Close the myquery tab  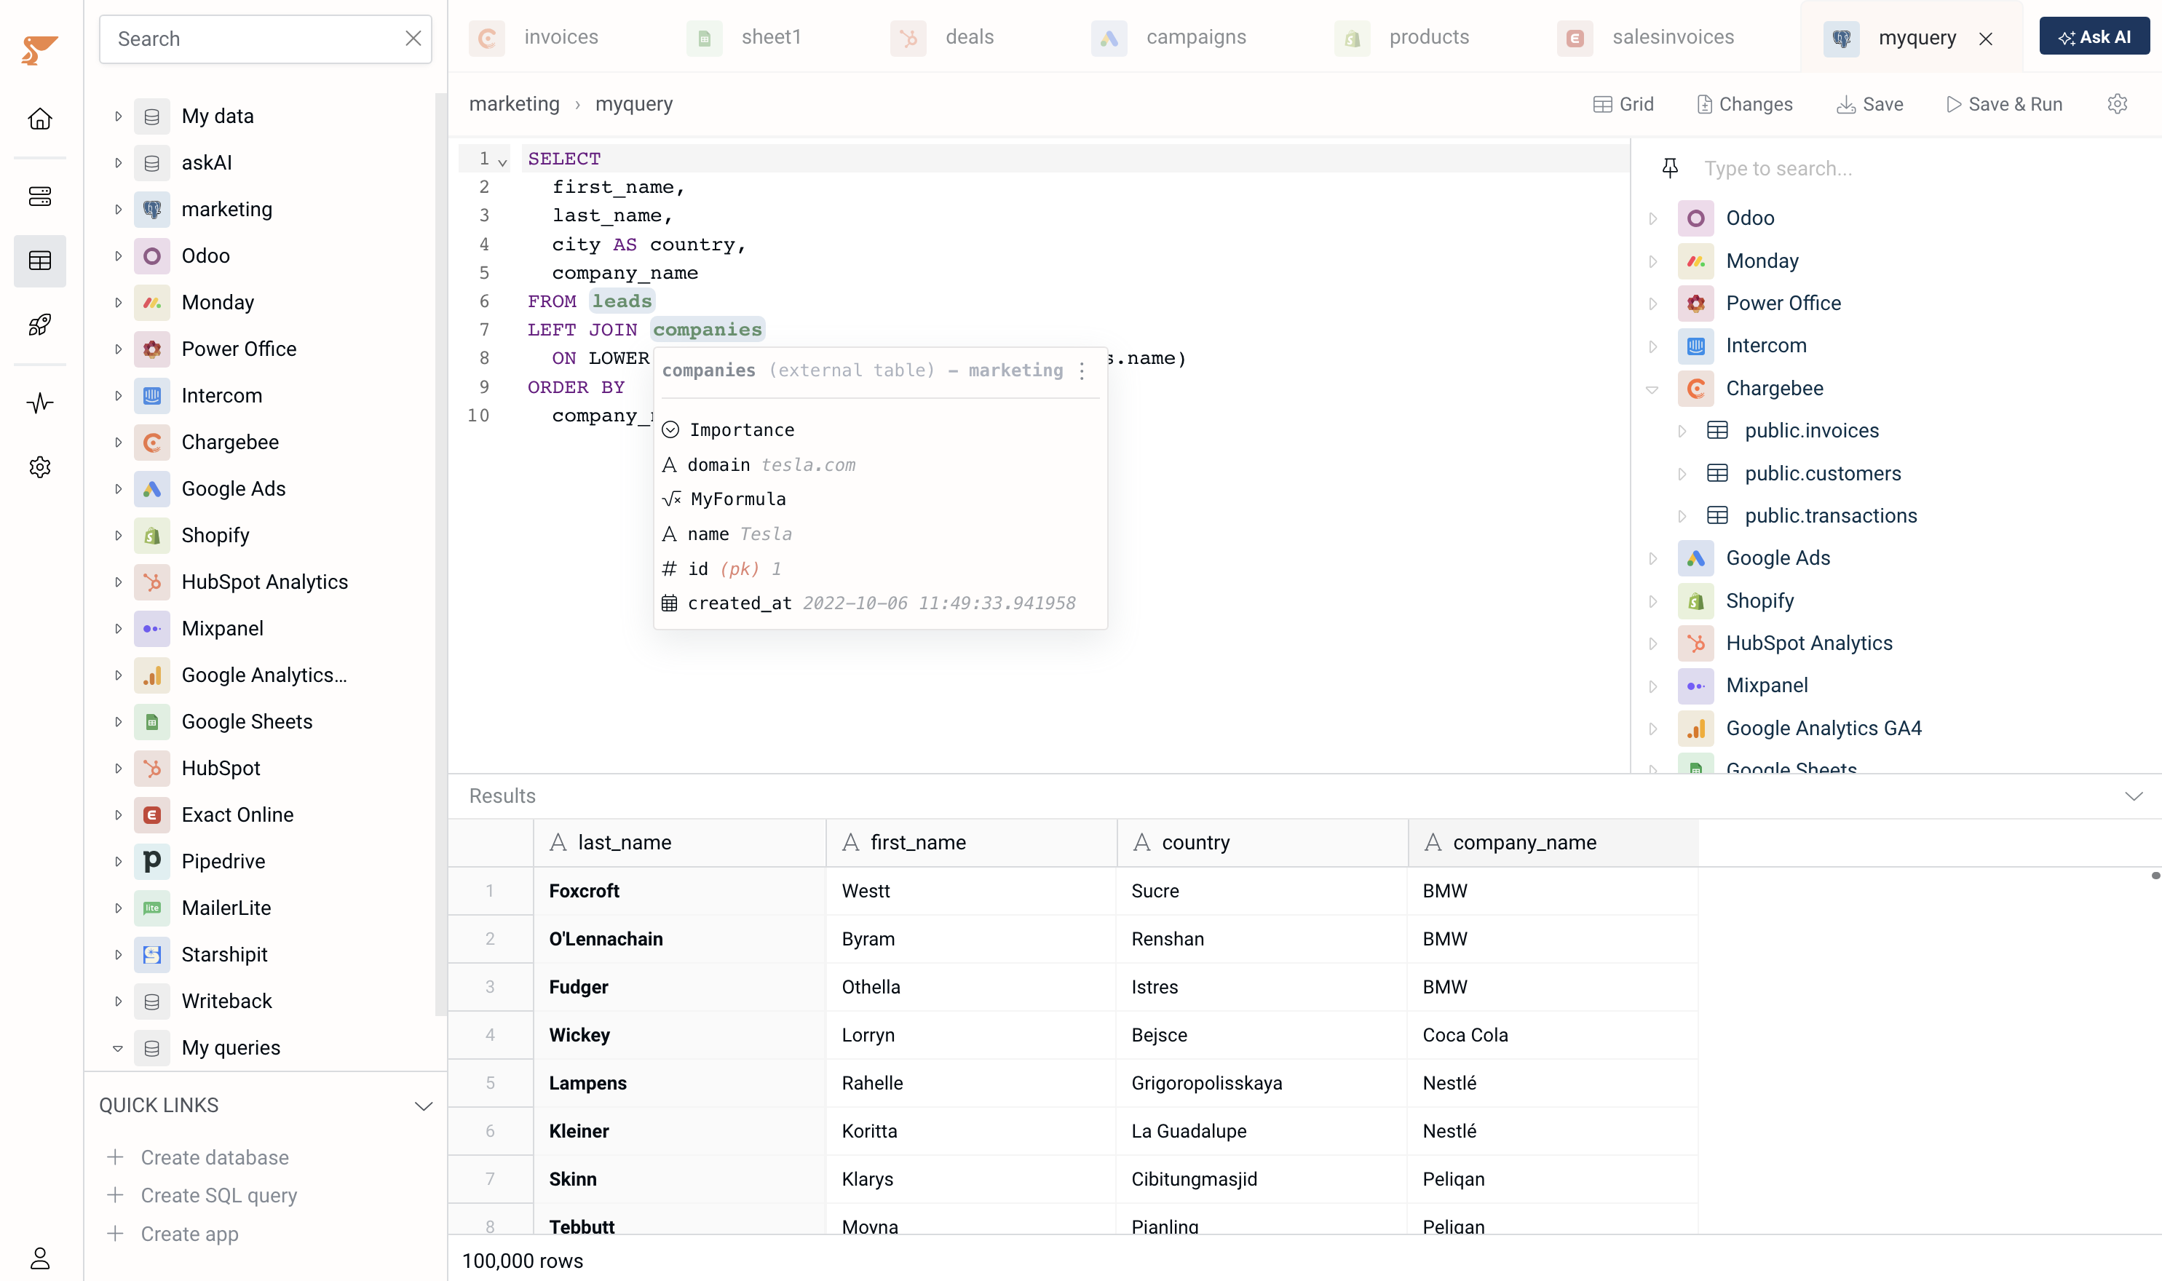point(1986,39)
